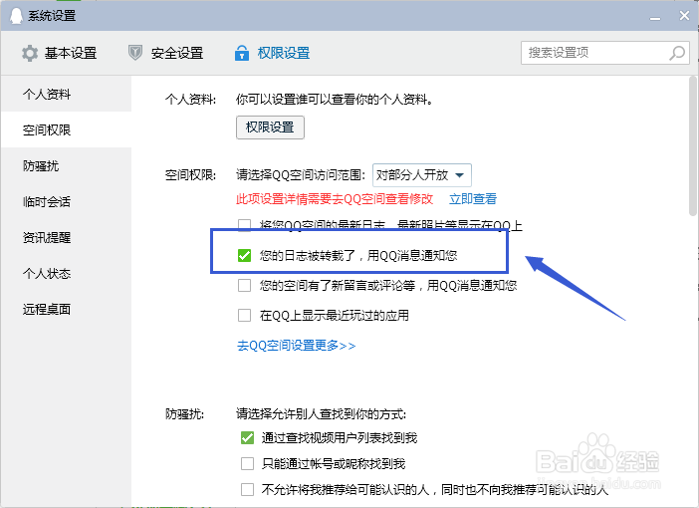Click the 权限设置 button under 个人资料
This screenshot has height=508, width=699.
tap(270, 127)
